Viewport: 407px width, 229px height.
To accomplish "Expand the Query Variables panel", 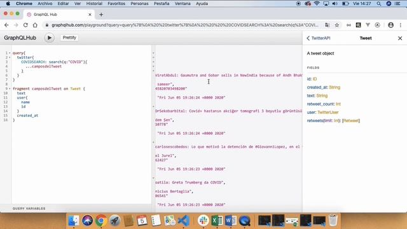I will pyautogui.click(x=29, y=209).
